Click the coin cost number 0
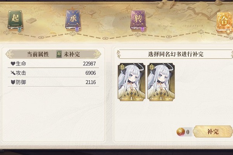 coord(188,132)
